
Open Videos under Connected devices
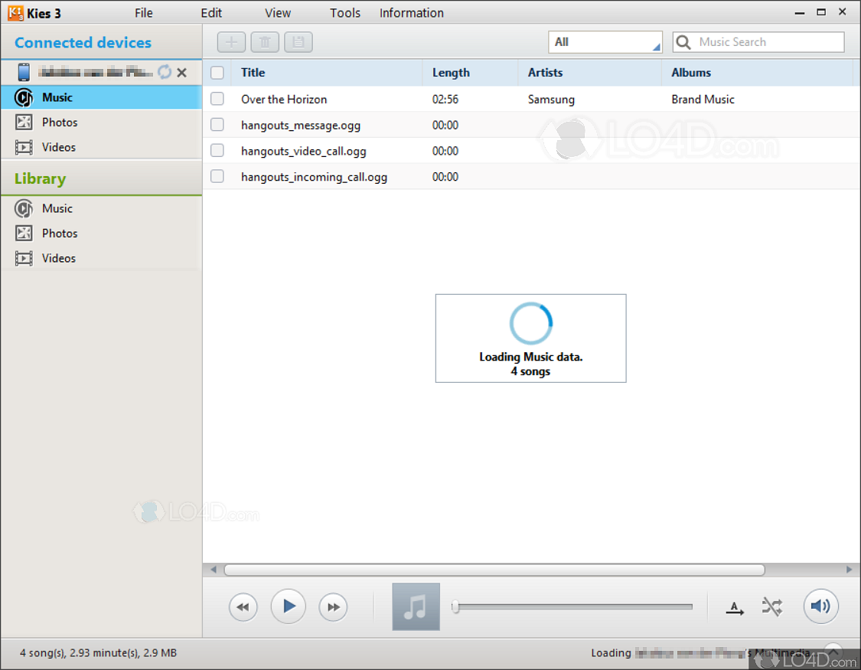coord(102,147)
